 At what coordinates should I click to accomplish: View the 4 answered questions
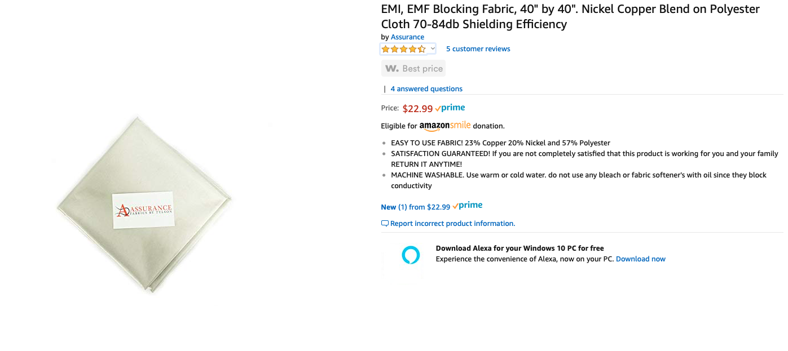pos(426,89)
